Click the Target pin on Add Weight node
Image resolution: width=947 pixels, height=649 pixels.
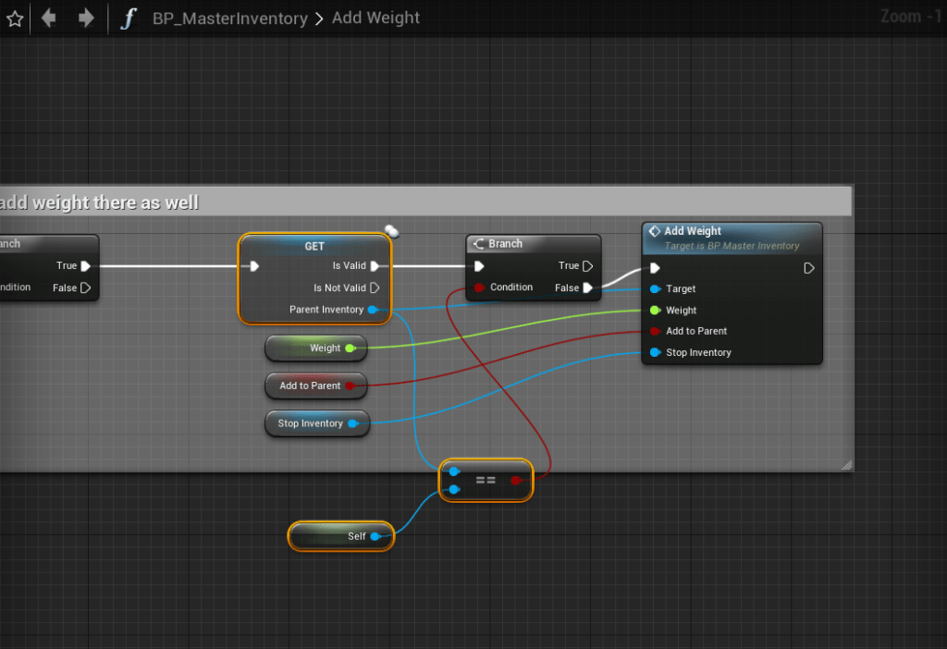point(655,289)
